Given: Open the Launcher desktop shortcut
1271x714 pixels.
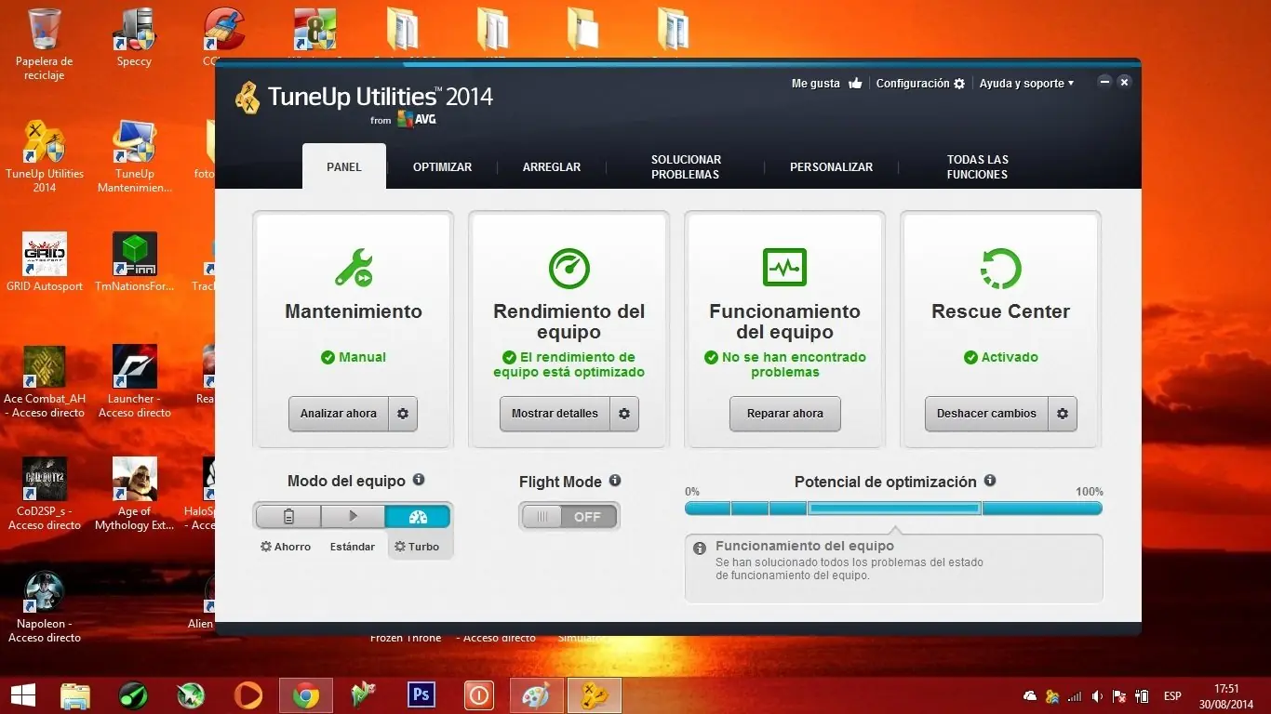Looking at the screenshot, I should coord(135,382).
